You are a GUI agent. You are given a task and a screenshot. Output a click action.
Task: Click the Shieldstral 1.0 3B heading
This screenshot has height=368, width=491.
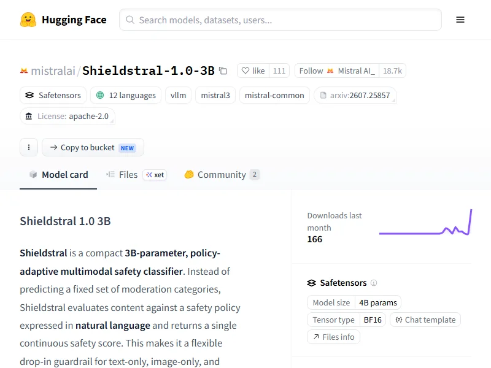65,221
